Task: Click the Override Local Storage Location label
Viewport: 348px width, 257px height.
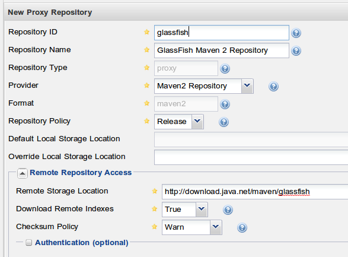Action: coord(67,157)
